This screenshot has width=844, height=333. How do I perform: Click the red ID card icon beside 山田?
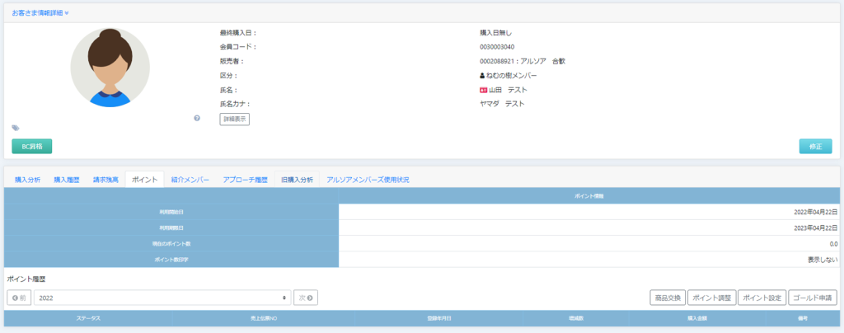pos(483,90)
